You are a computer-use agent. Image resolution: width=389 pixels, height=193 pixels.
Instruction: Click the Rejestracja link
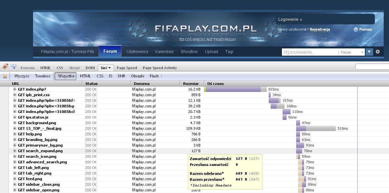click(x=320, y=29)
